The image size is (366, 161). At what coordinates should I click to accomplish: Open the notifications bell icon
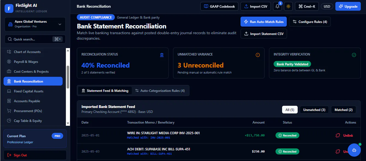pyautogui.click(x=277, y=6)
